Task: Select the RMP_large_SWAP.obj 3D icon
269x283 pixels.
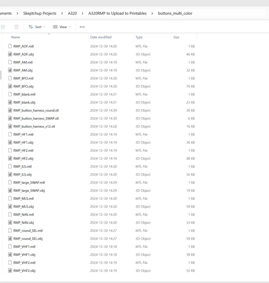Action: point(10,191)
